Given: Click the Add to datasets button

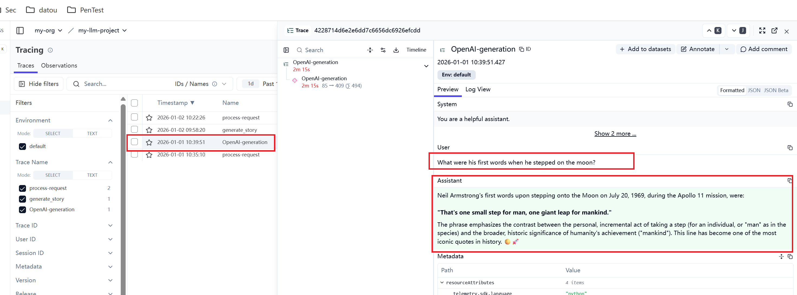Looking at the screenshot, I should tap(645, 49).
